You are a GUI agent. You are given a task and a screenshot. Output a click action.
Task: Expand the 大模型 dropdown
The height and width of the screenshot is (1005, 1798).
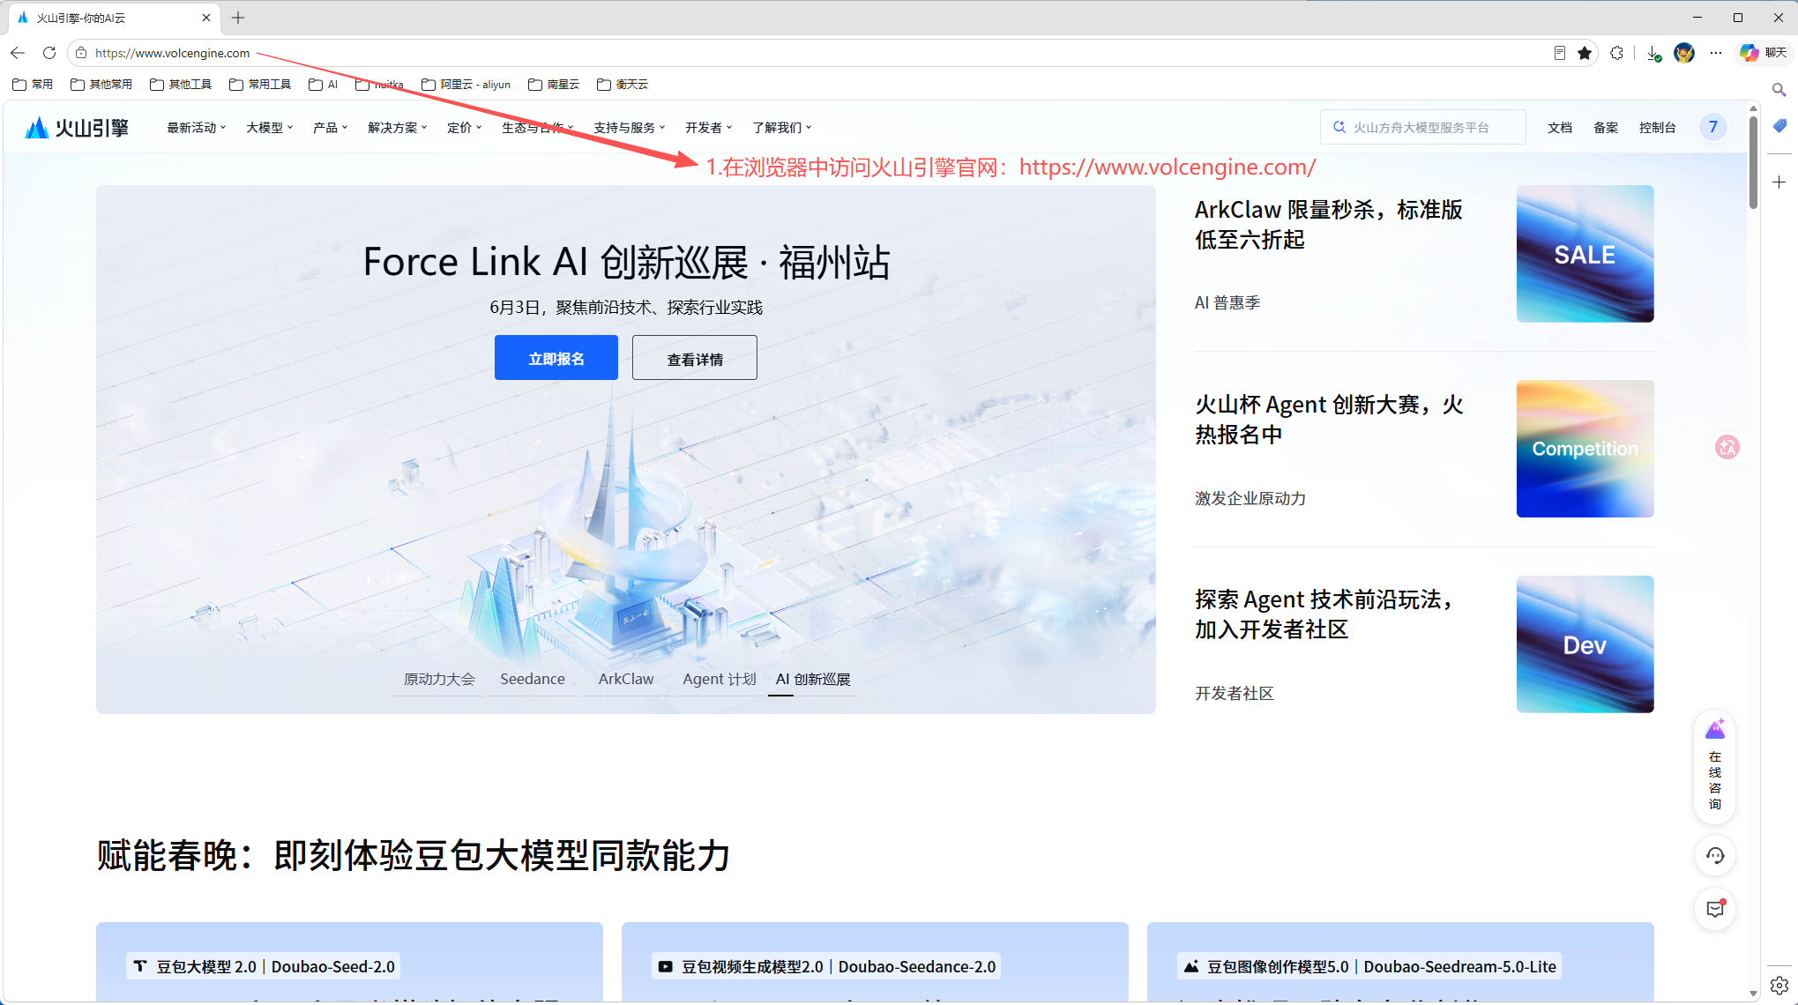(270, 128)
